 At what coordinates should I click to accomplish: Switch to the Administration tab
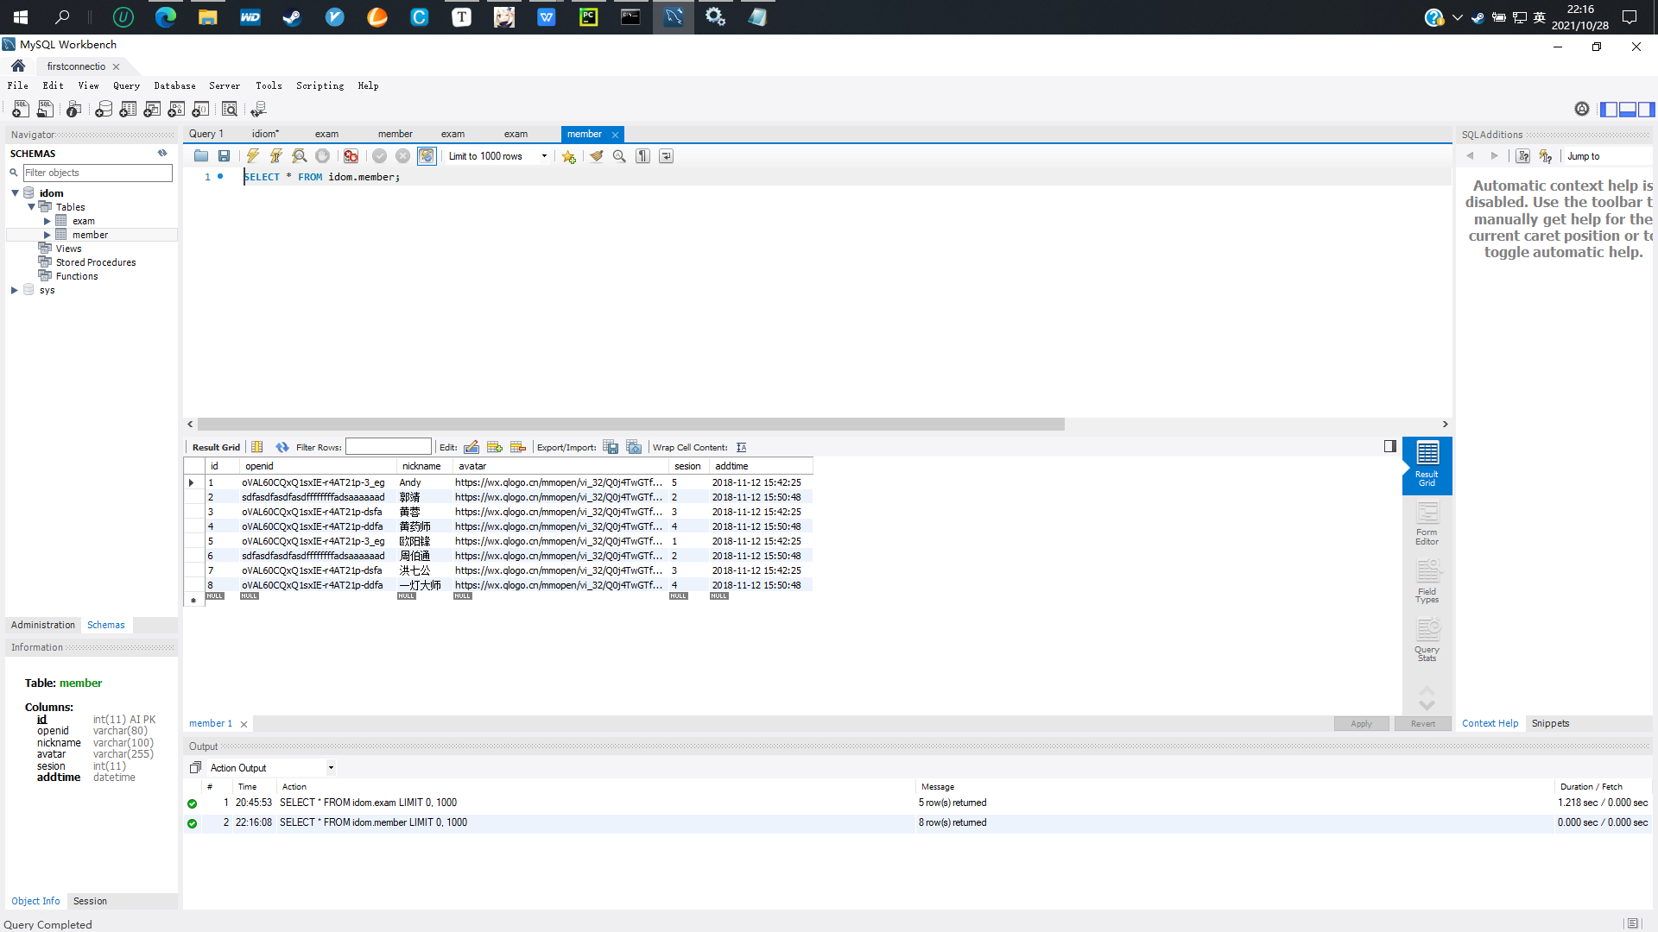coord(43,625)
